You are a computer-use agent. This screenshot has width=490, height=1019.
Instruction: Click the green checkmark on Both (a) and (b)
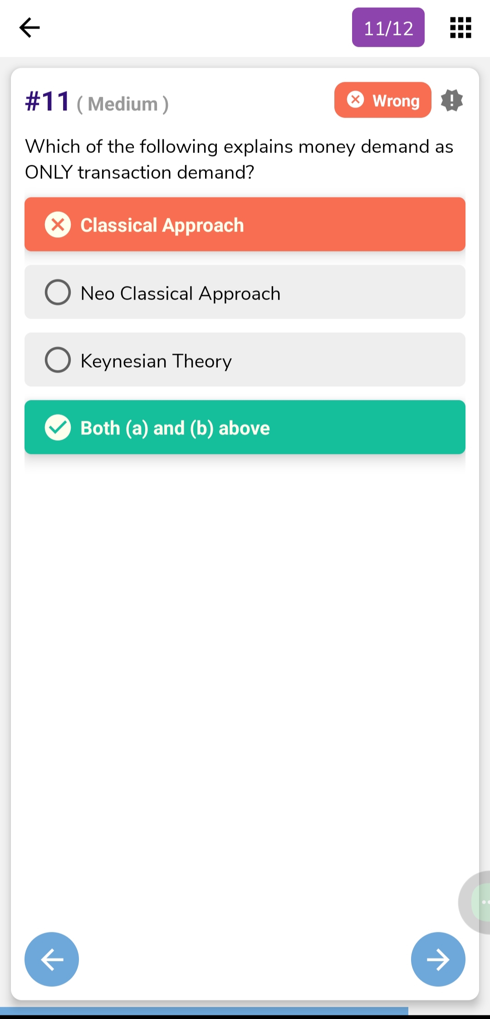pyautogui.click(x=58, y=428)
